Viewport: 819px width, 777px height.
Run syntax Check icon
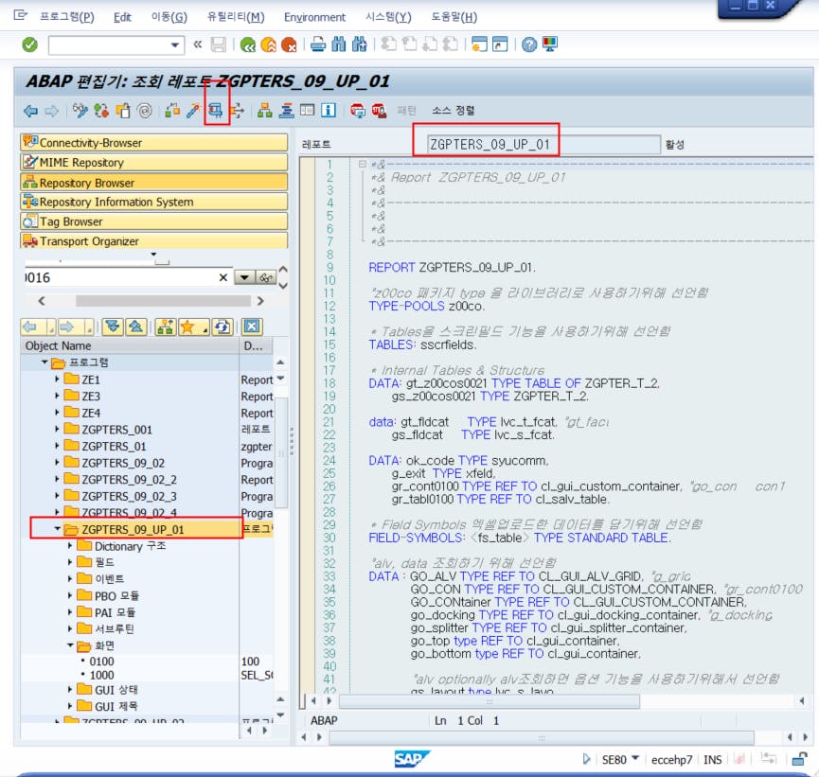click(172, 111)
